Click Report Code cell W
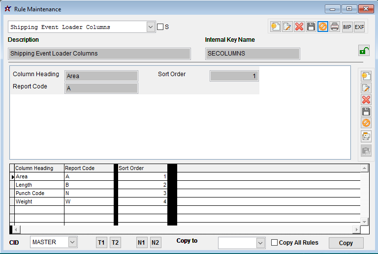This screenshot has width=378, height=254. coord(89,201)
